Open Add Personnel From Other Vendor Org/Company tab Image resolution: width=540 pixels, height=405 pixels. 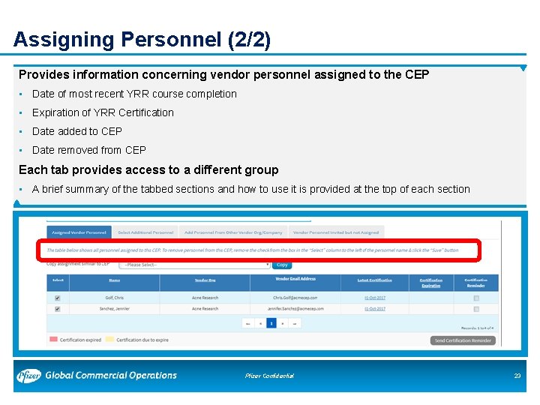tap(233, 232)
